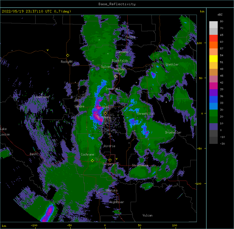The width and height of the screenshot is (234, 229).
Task: Click the Okotoks label
Action: tap(112, 190)
